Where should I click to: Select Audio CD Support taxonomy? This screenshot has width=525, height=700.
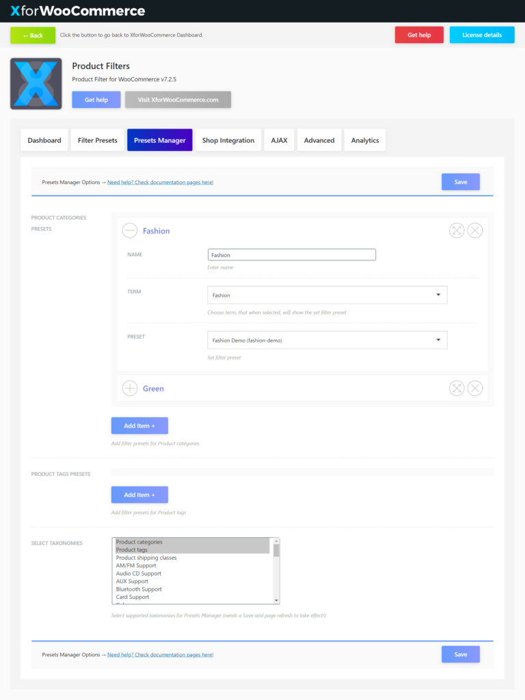(x=192, y=574)
